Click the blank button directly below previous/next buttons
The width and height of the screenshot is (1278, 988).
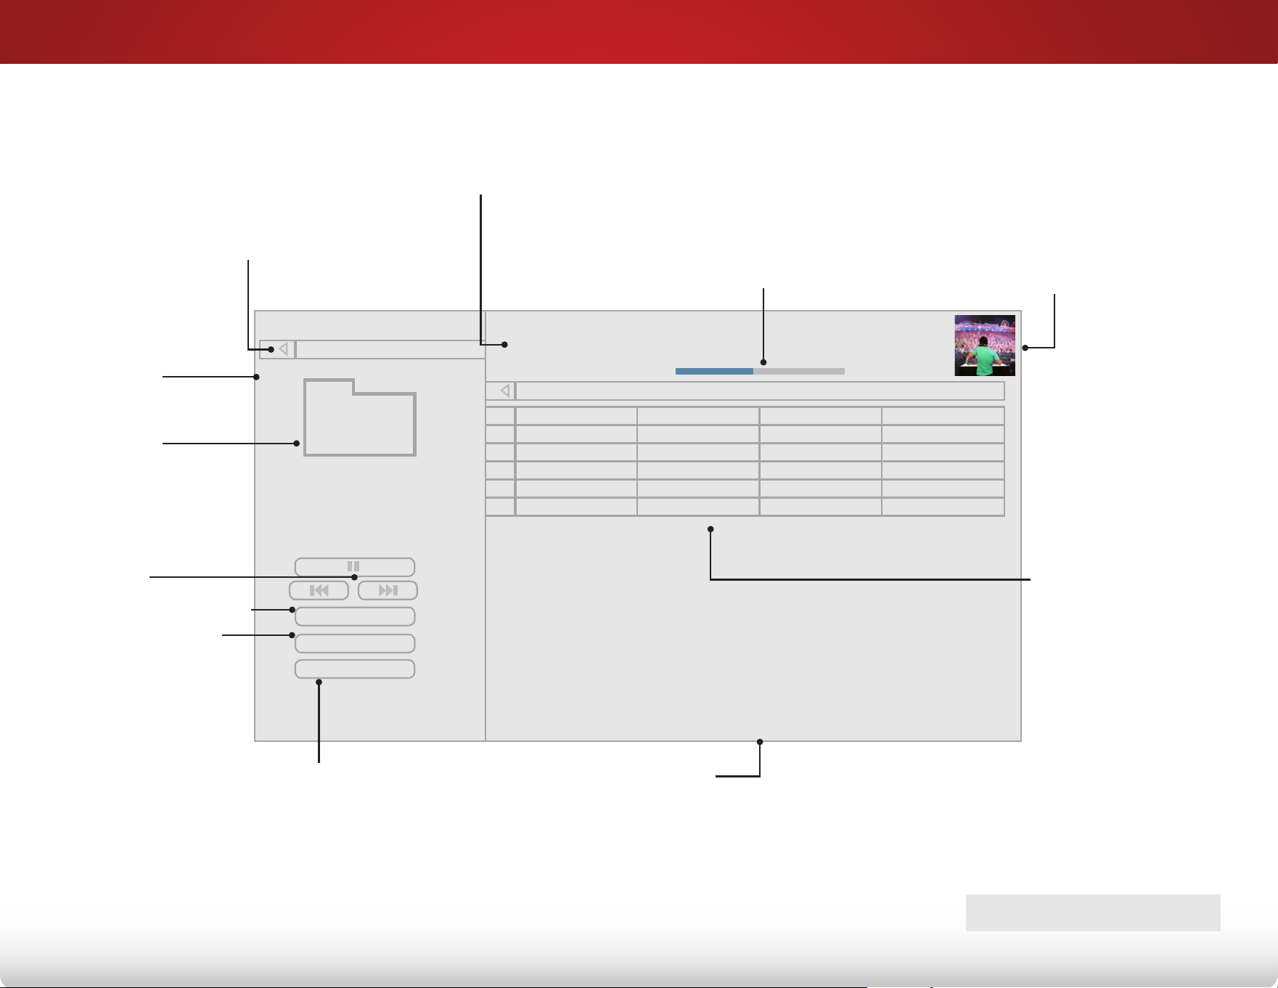pos(354,616)
